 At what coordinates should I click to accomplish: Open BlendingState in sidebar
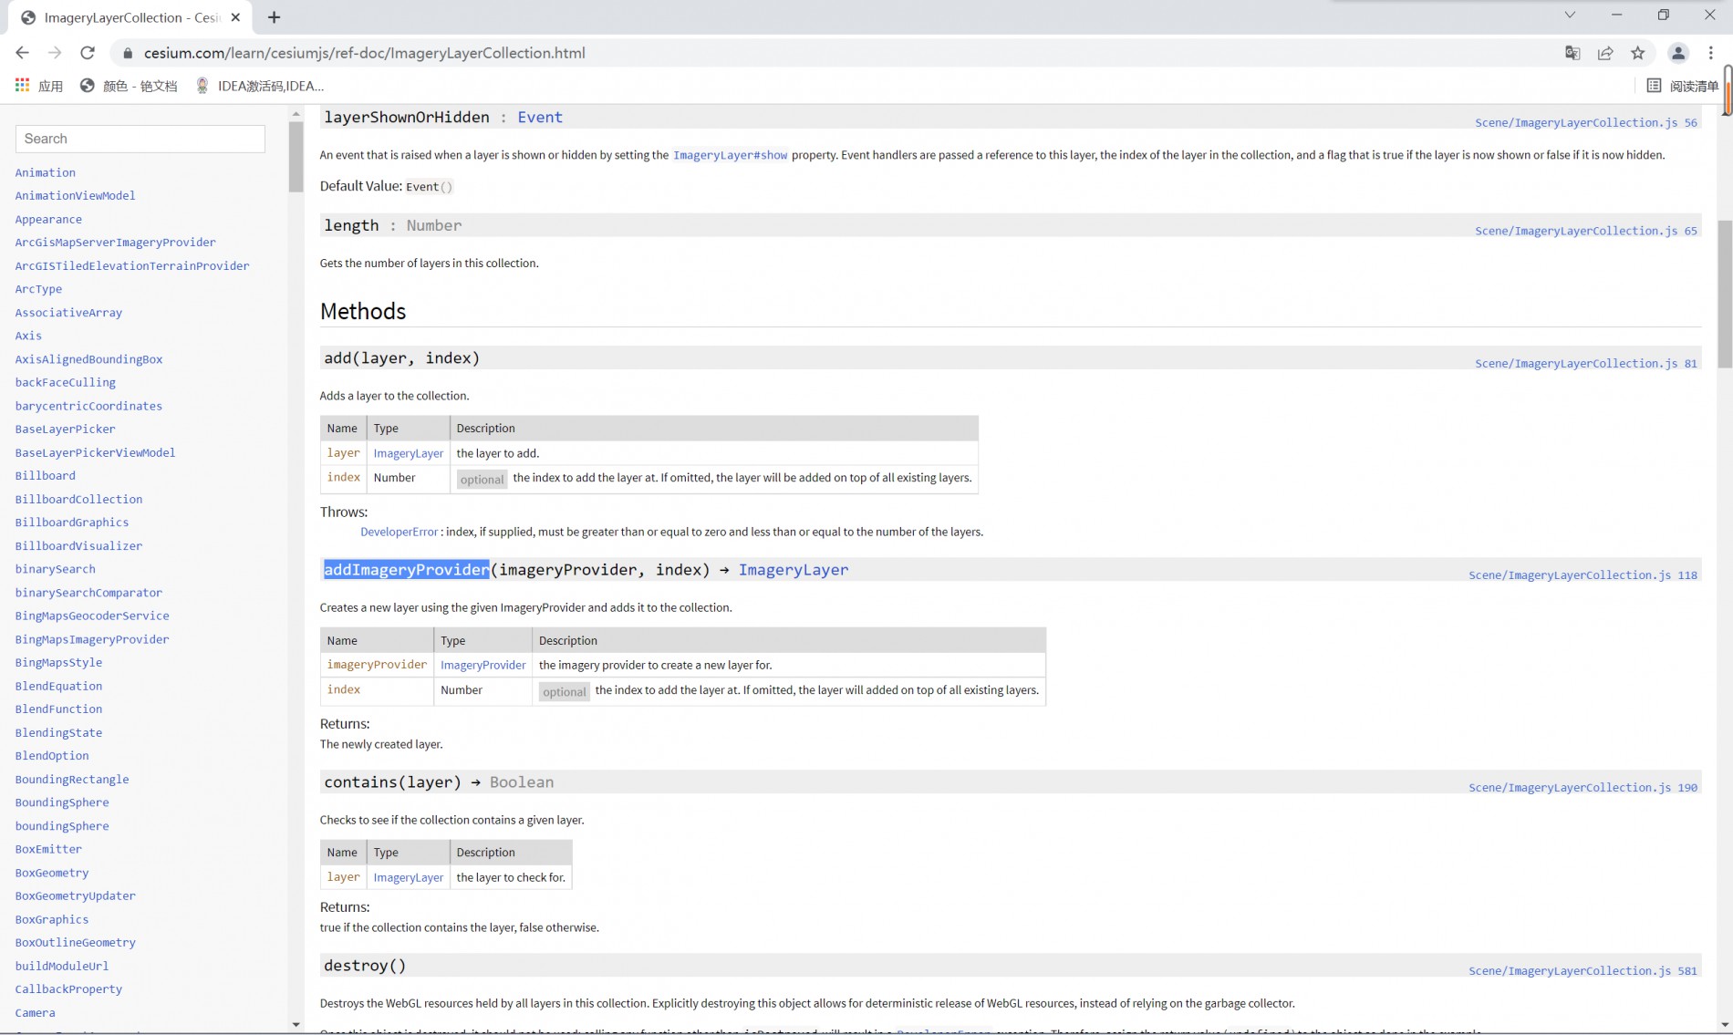58,732
